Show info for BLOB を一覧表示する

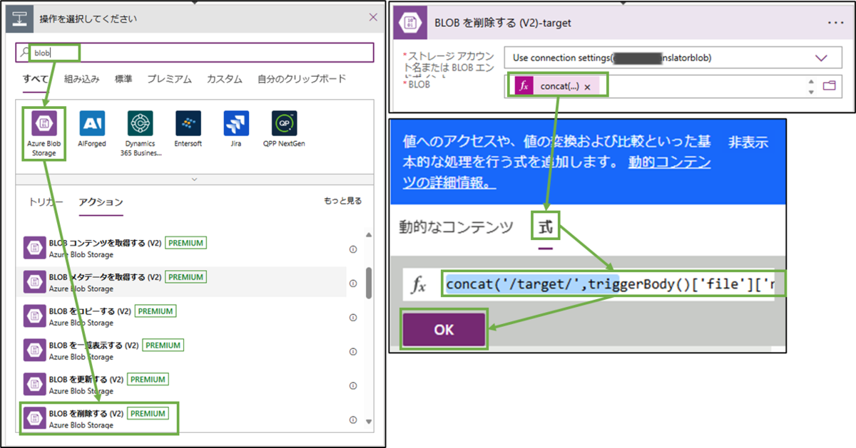pos(353,352)
